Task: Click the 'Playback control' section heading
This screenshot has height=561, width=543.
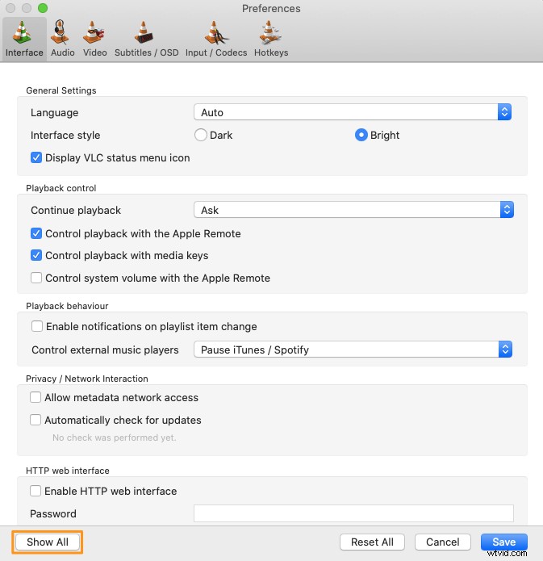Action: coord(61,188)
